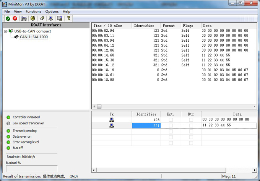Image resolution: width=260 pixels, height=181 pixels.
Task: Select CAN 1: SJA 1000 tree item
Action: (x=34, y=37)
